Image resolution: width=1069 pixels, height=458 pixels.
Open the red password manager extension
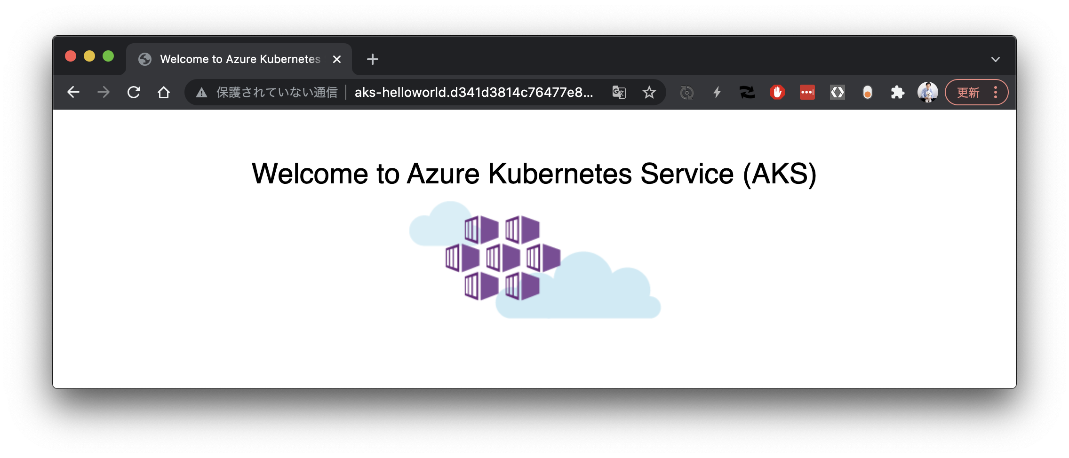807,92
